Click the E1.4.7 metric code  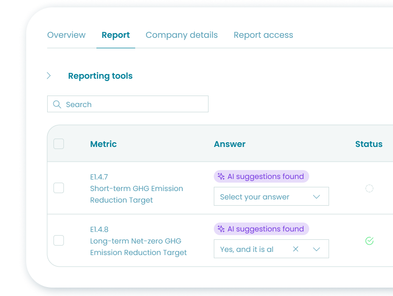tap(99, 177)
